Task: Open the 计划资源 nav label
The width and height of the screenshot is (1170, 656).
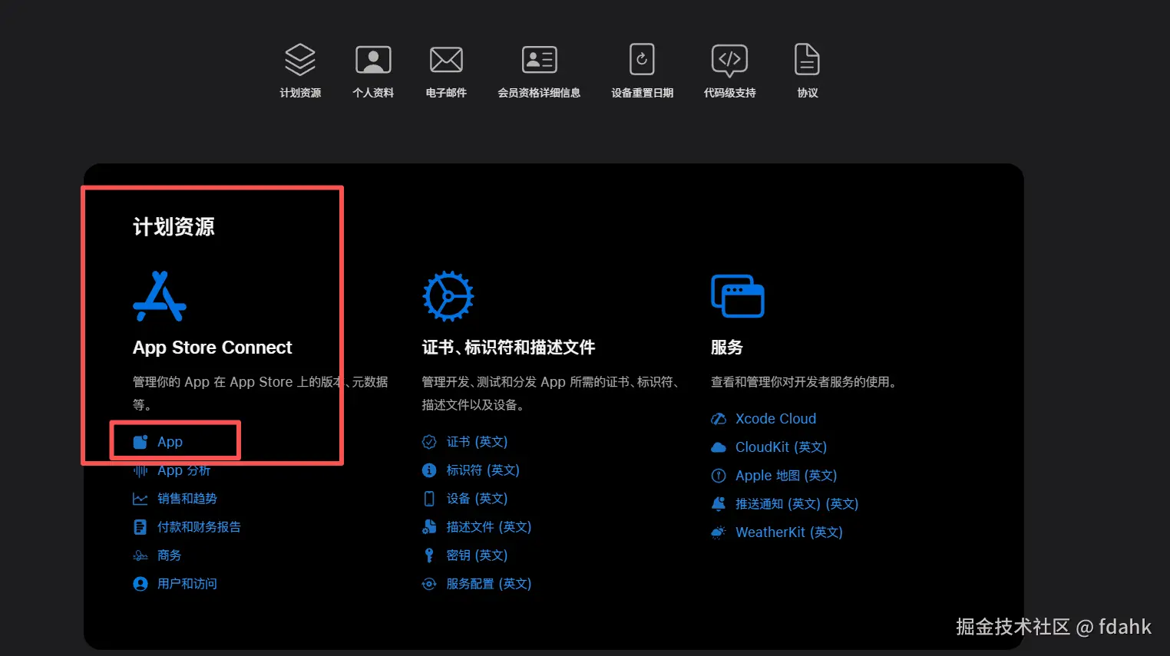Action: point(300,93)
